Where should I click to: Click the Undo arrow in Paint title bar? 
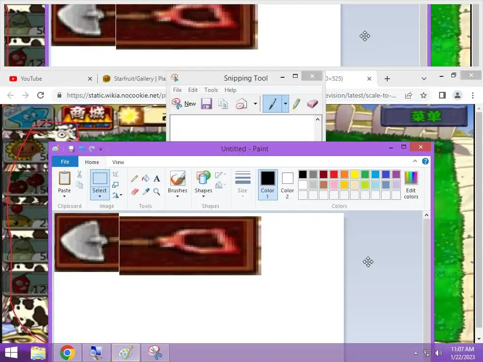click(82, 149)
